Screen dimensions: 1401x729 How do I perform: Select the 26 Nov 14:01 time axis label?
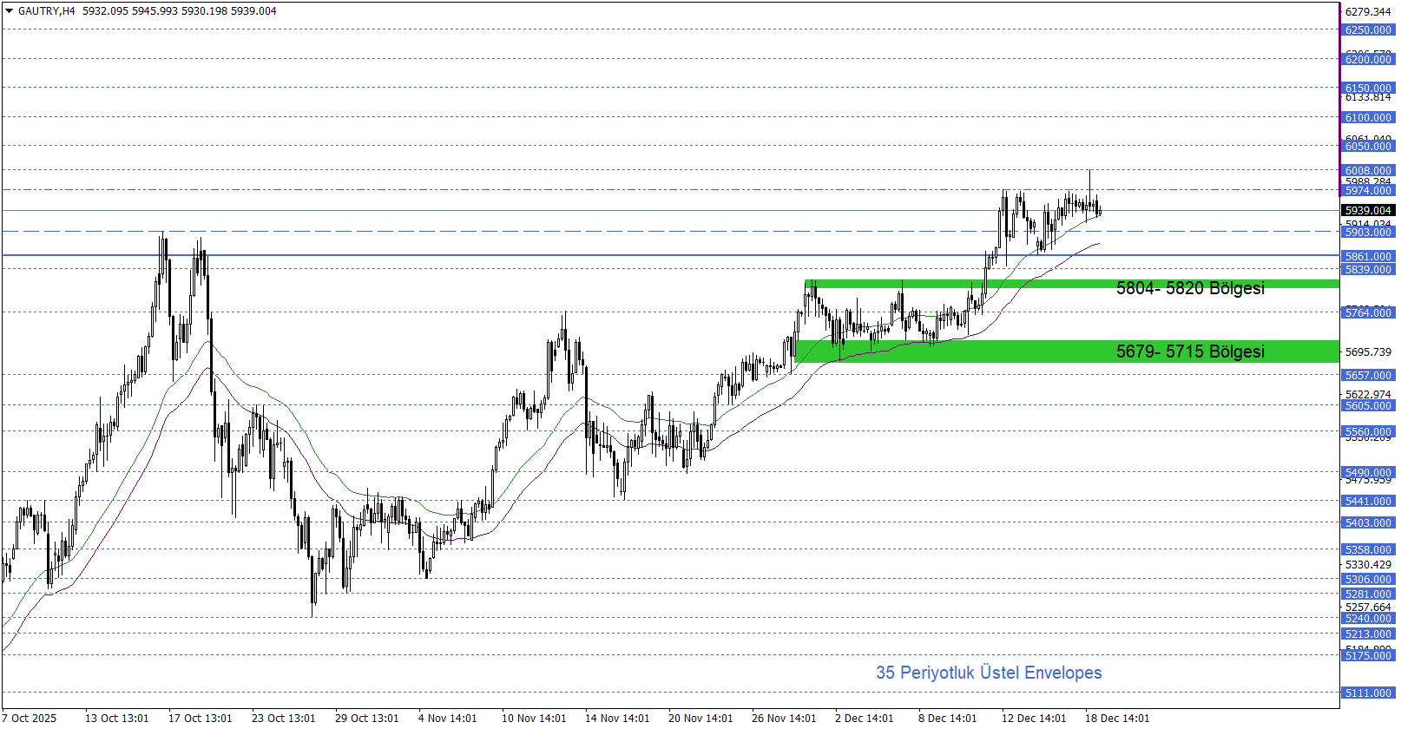click(x=784, y=718)
